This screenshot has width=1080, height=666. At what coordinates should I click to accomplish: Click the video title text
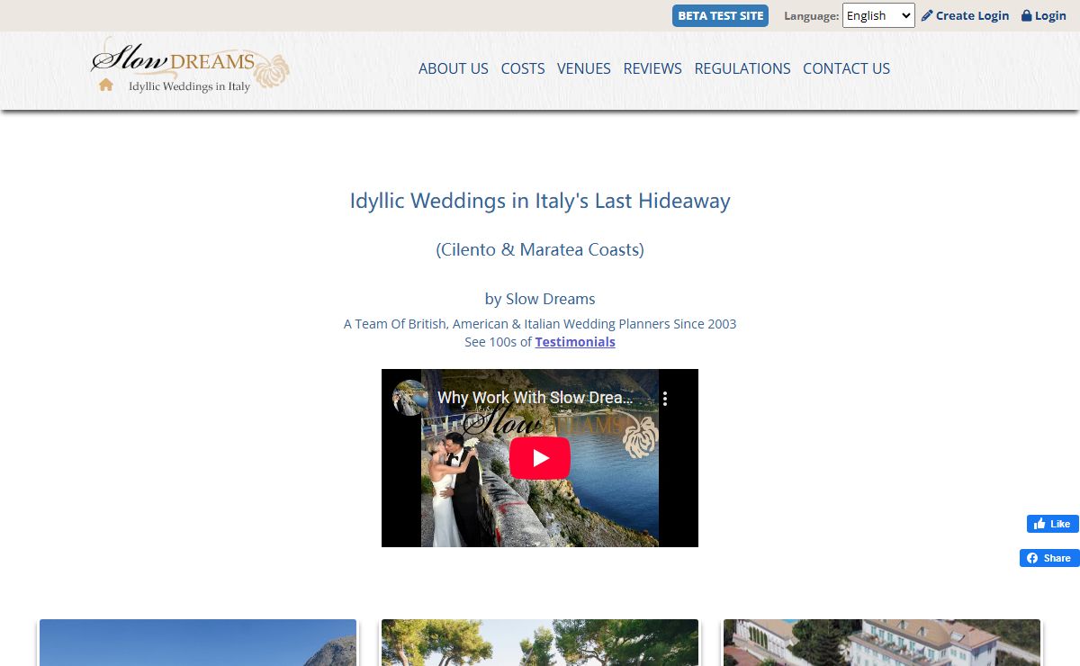pyautogui.click(x=535, y=398)
